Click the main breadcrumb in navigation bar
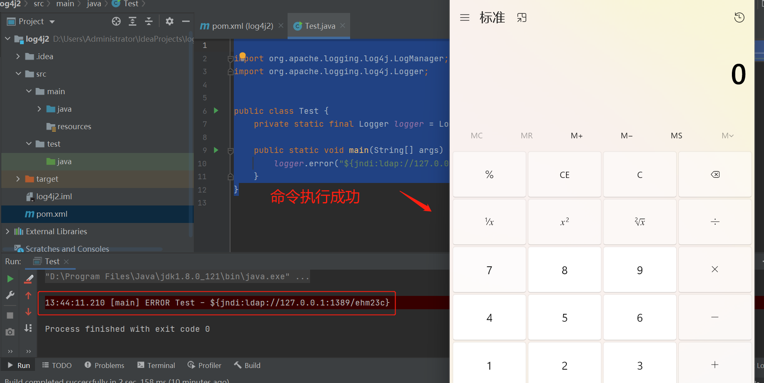 [x=65, y=4]
